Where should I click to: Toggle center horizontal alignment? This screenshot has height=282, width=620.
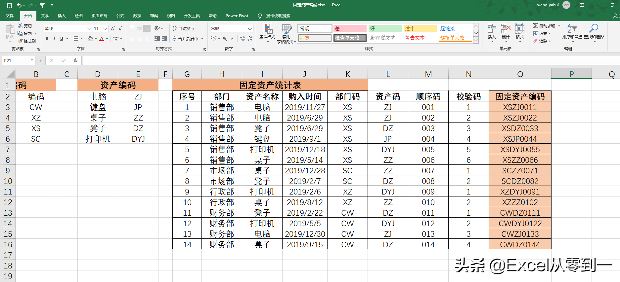(140, 39)
